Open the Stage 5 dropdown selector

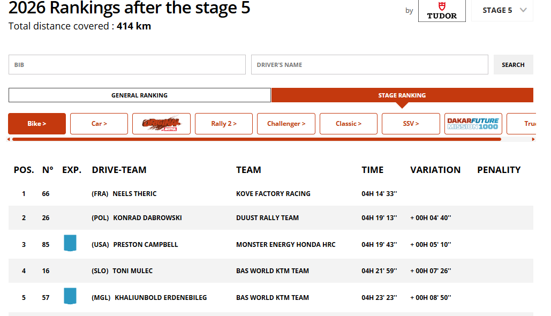click(502, 10)
